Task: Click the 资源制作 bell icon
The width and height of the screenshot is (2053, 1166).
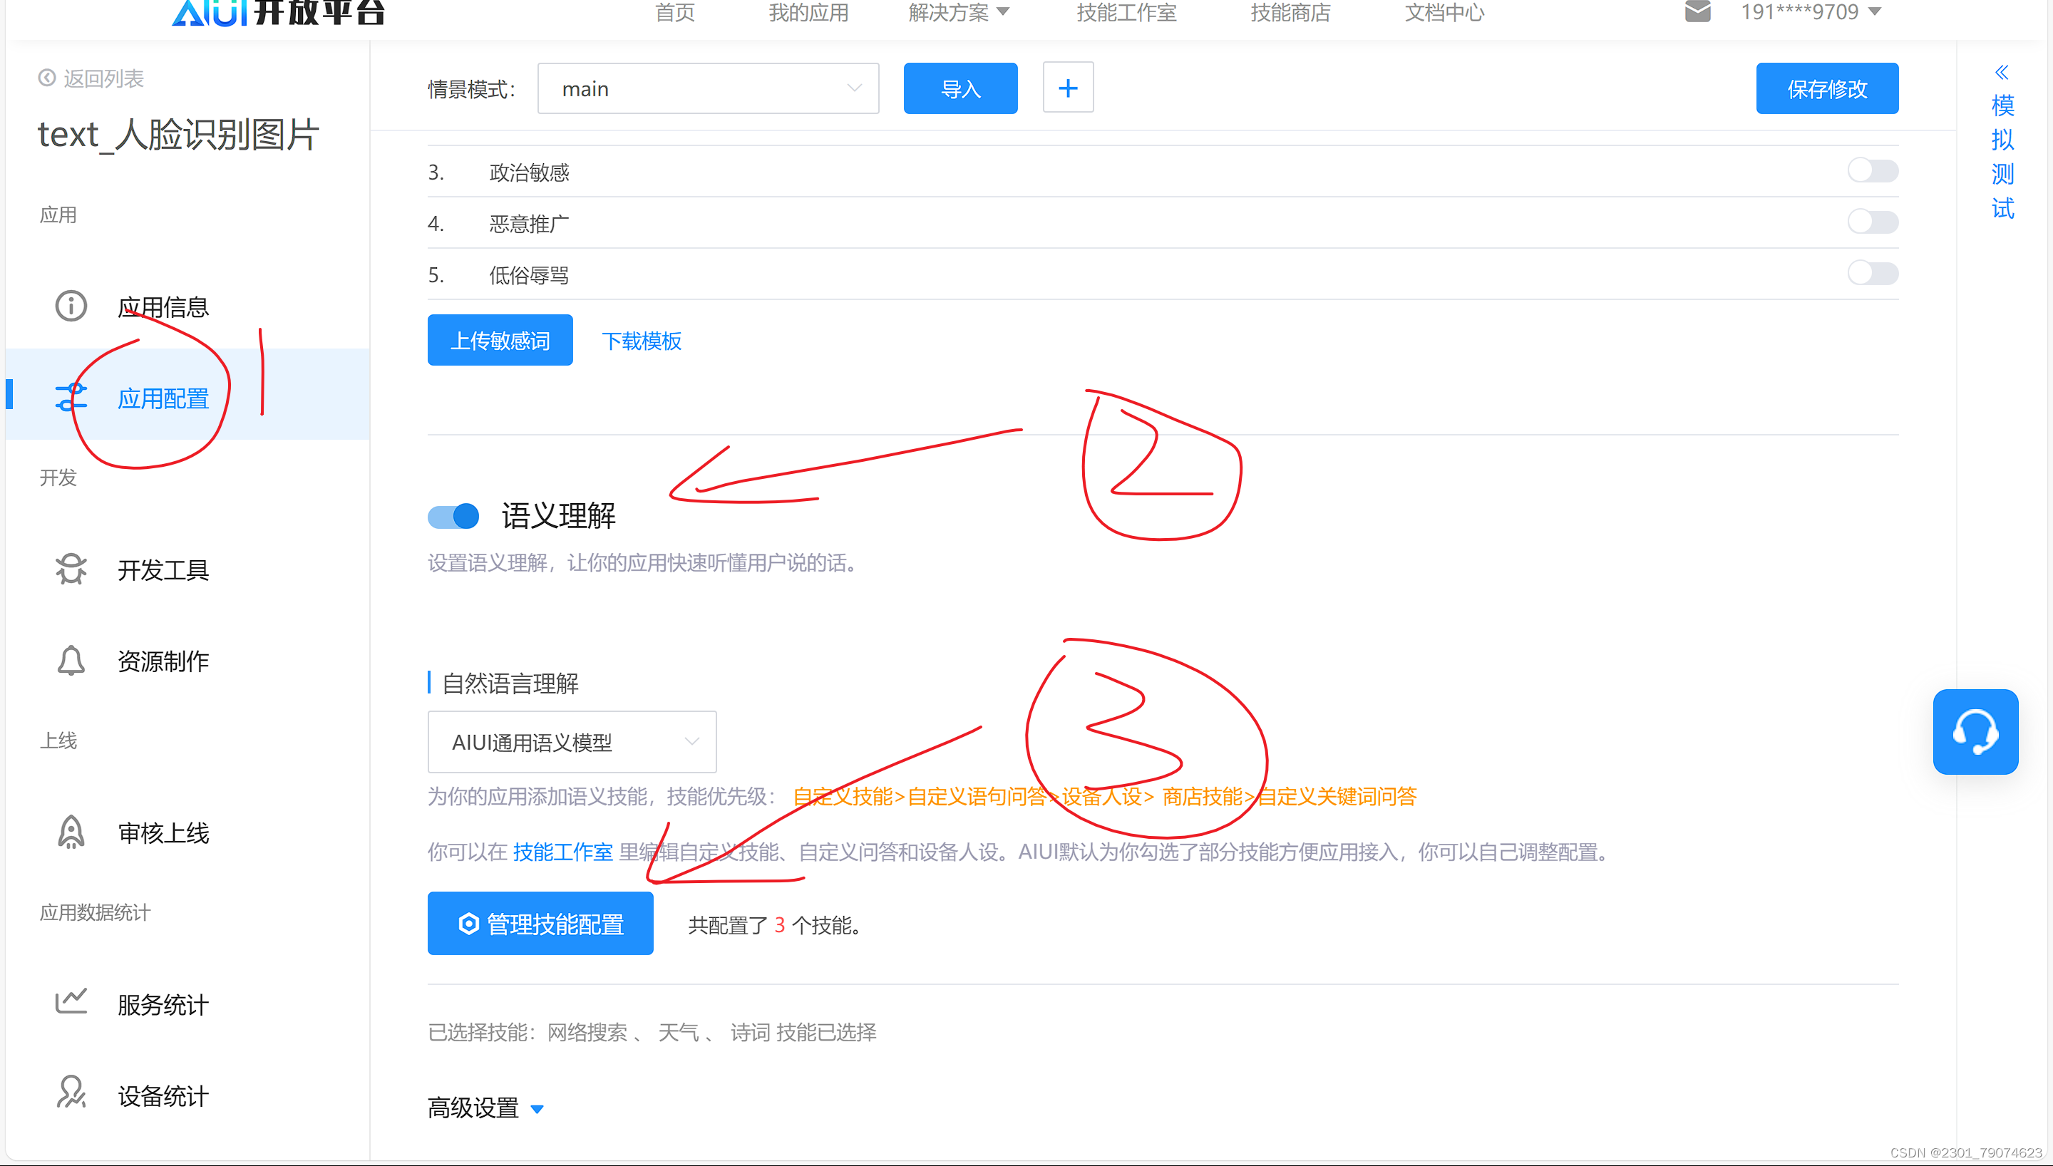Action: pyautogui.click(x=71, y=660)
